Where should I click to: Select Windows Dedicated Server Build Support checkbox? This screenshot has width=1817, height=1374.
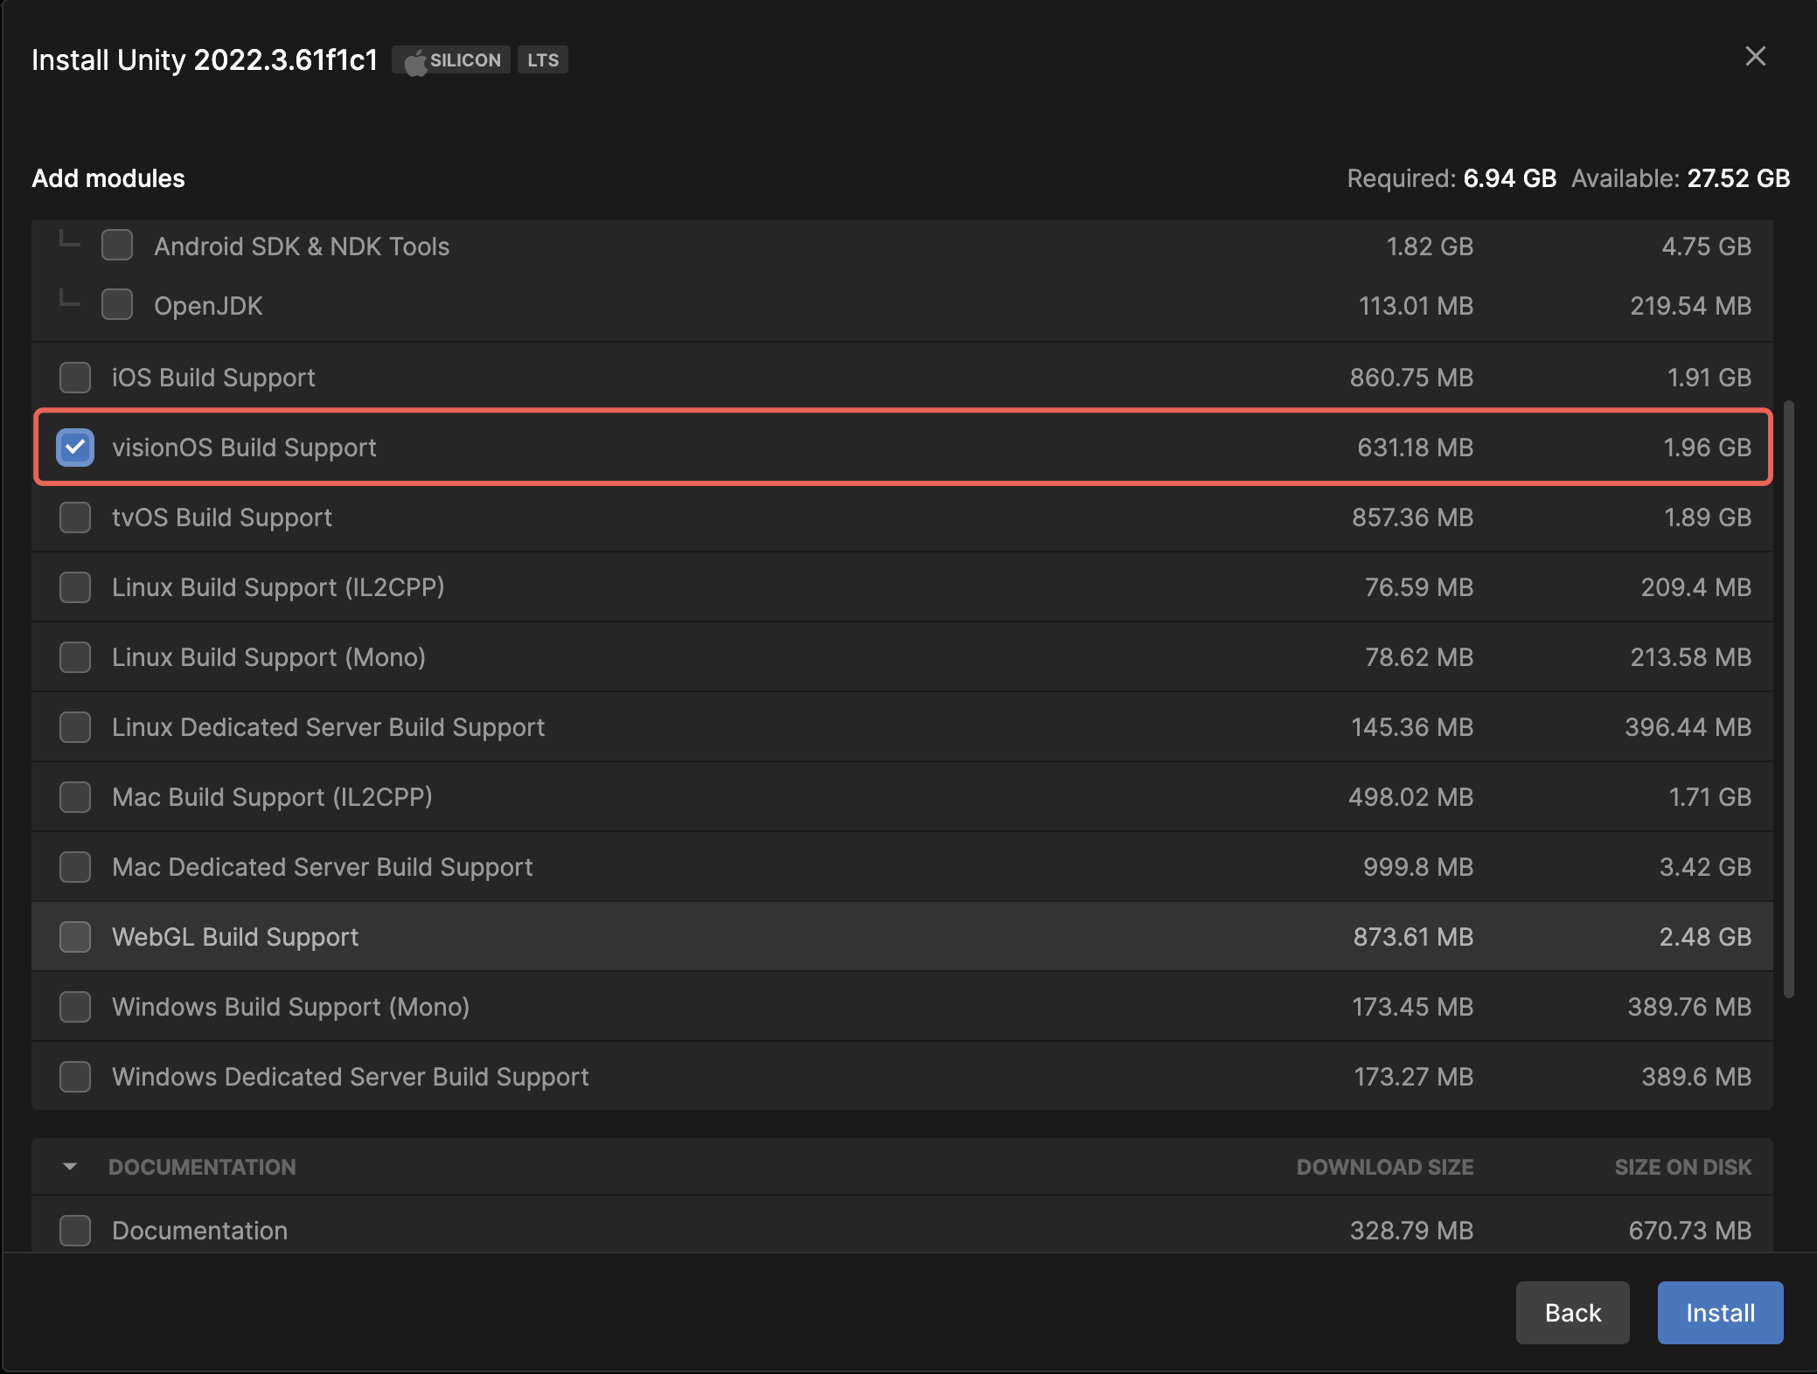pos(75,1077)
